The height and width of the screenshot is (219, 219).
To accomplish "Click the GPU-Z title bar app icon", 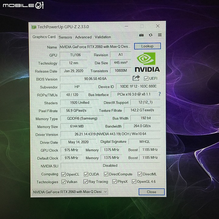I will pos(34,27).
